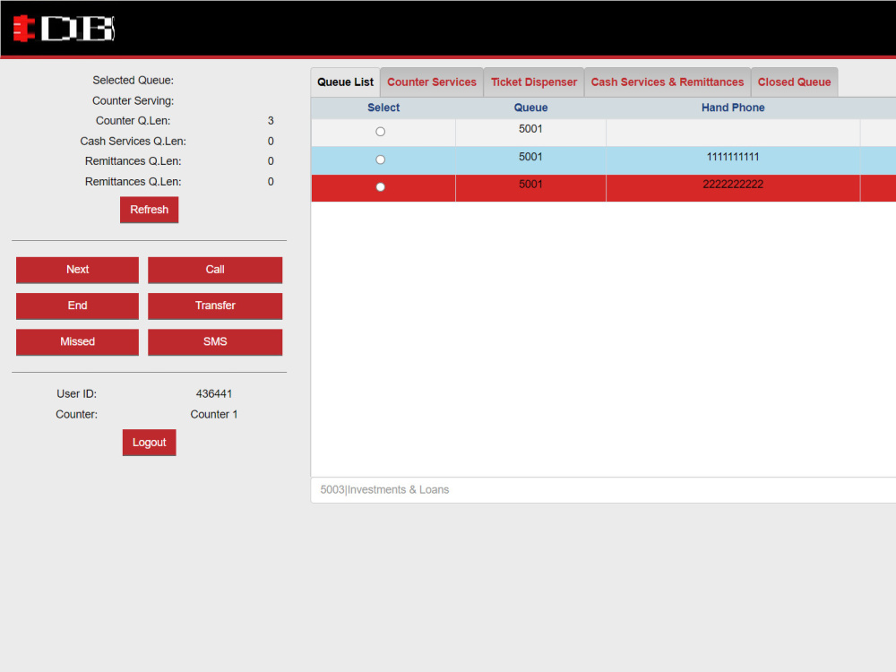
Task: Click the Select column header
Action: click(383, 108)
